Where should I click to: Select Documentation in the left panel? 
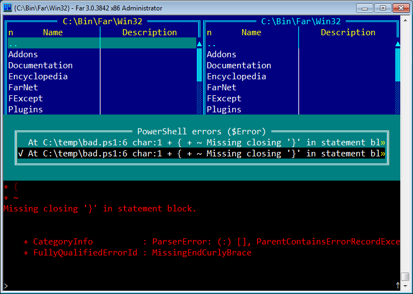tap(40, 66)
